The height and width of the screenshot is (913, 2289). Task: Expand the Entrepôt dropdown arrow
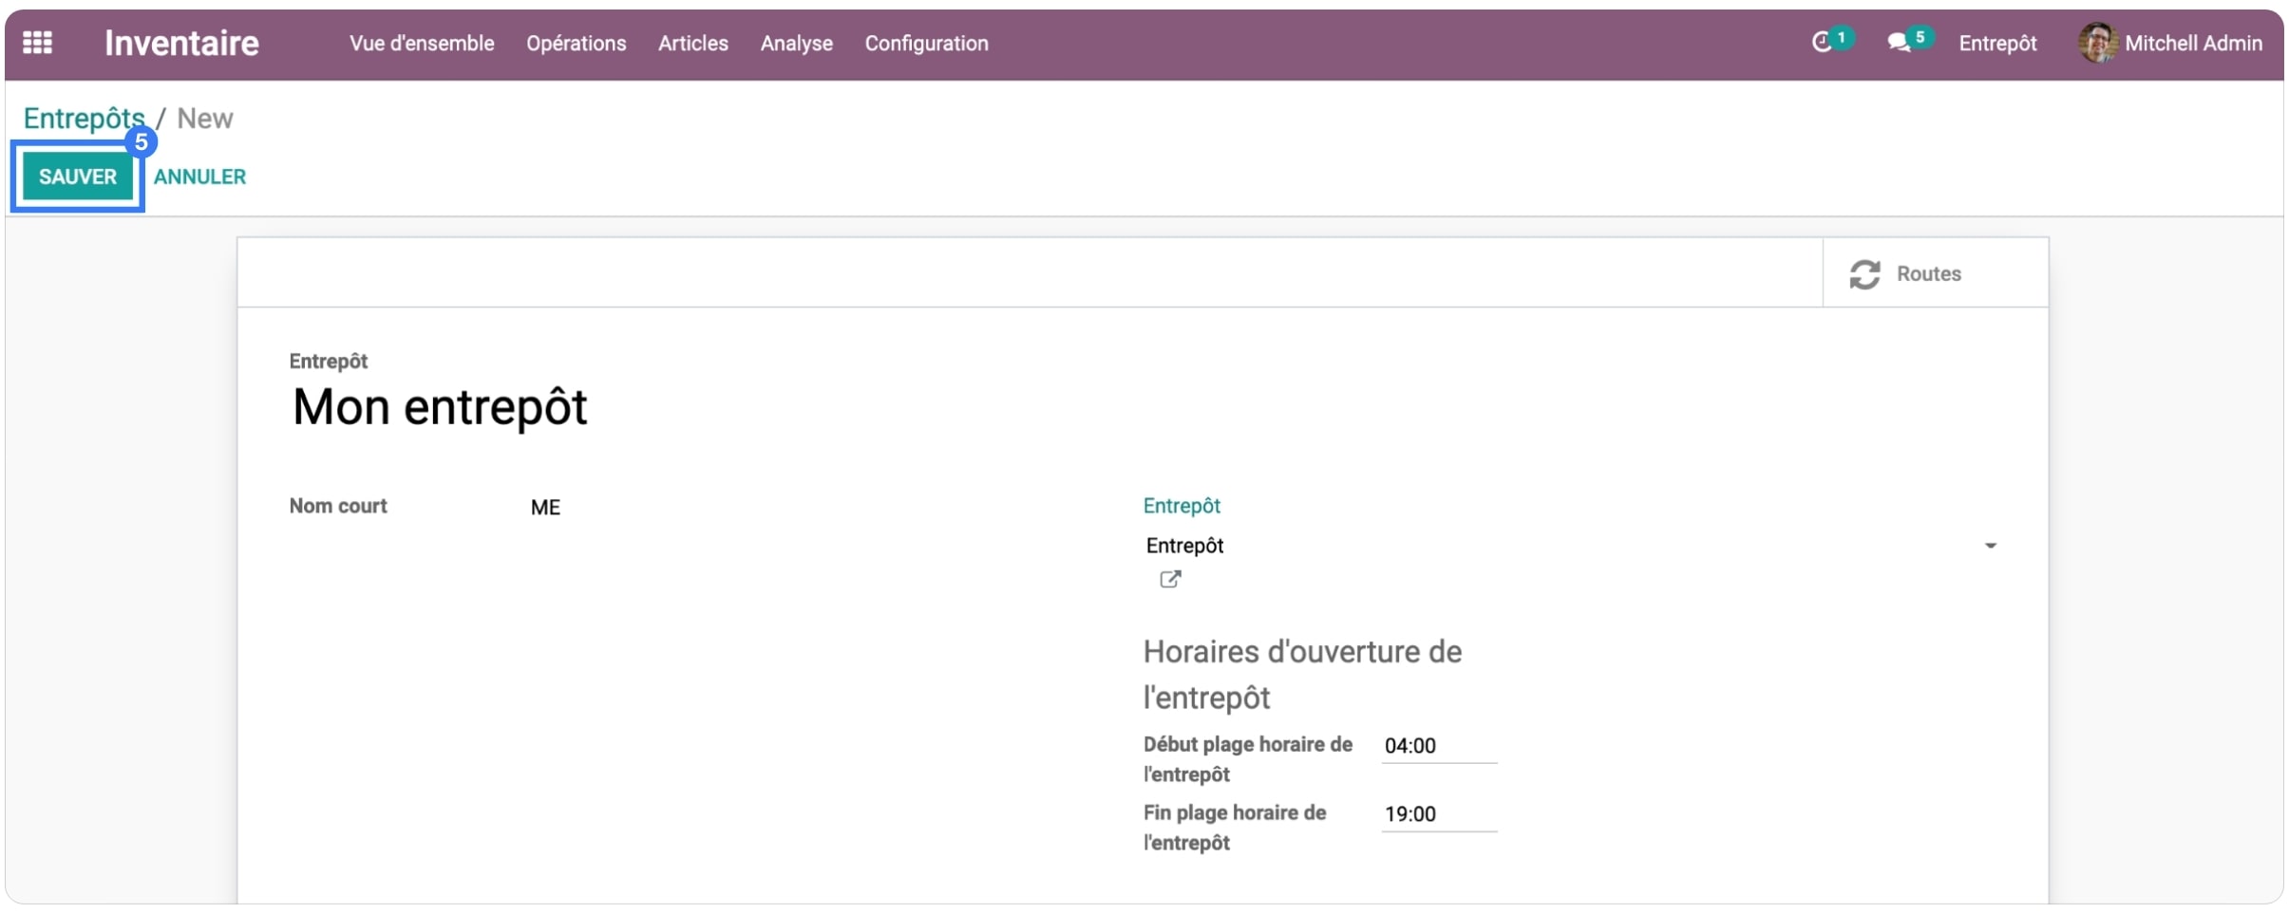(x=1990, y=546)
